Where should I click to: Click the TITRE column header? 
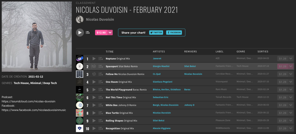pyautogui.click(x=110, y=52)
